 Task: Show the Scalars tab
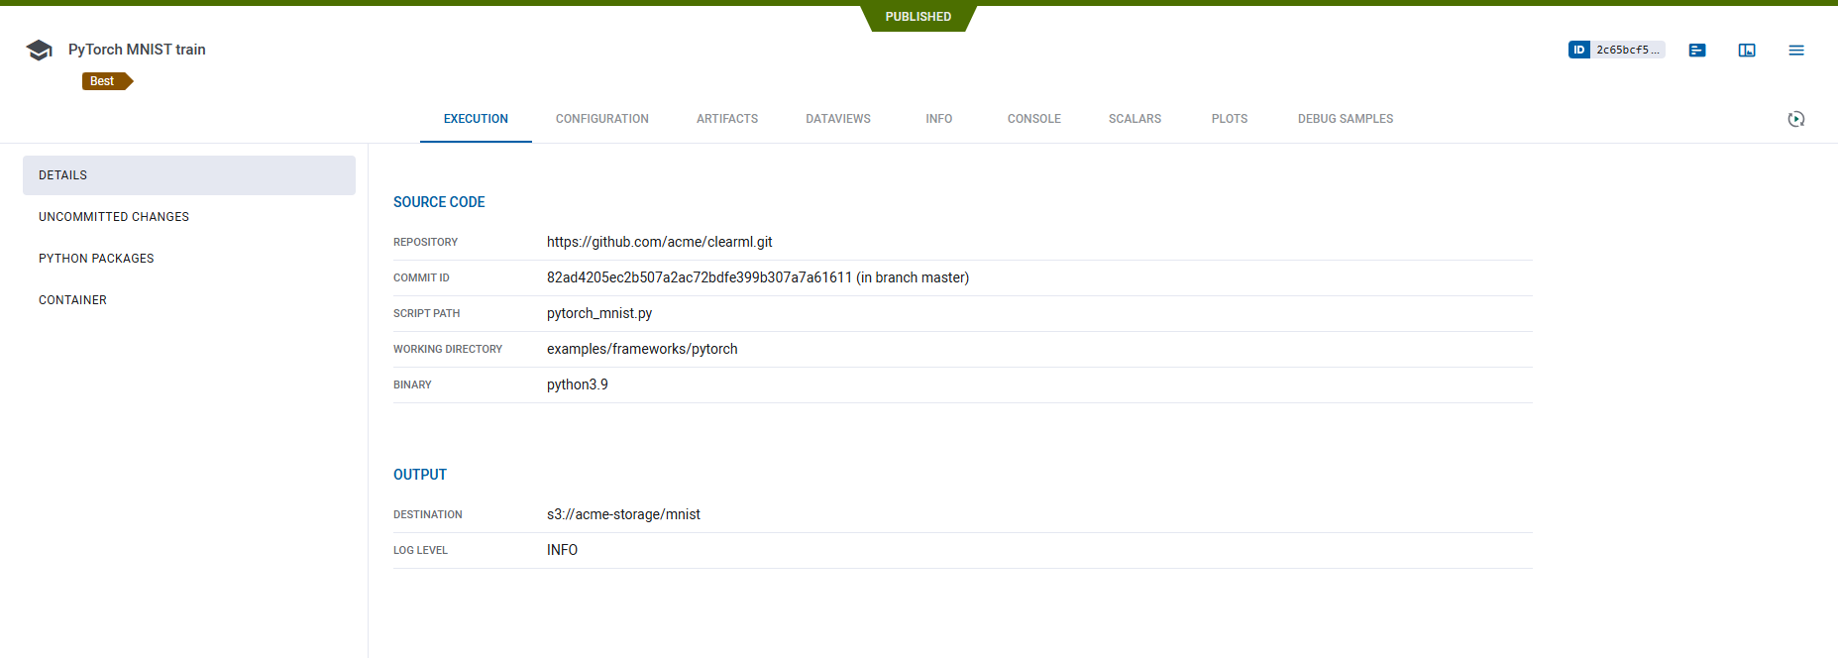point(1135,119)
